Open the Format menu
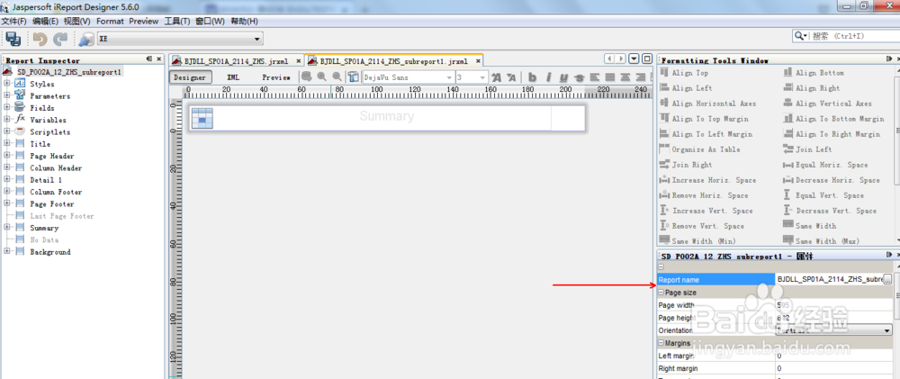The height and width of the screenshot is (379, 900). (110, 22)
